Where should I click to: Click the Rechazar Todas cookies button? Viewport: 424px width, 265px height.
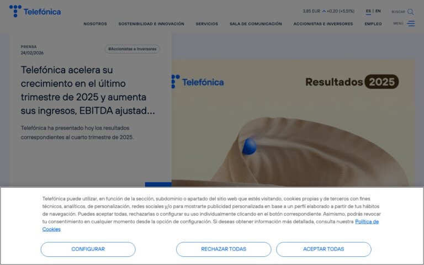coord(224,249)
